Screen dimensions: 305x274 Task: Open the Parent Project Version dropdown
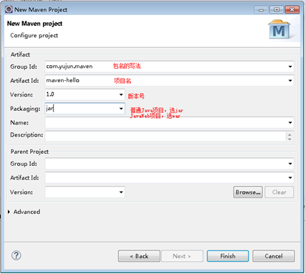121,192
